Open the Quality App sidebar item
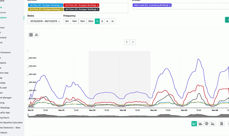The width and height of the screenshot is (229, 136). click(x=5, y=112)
